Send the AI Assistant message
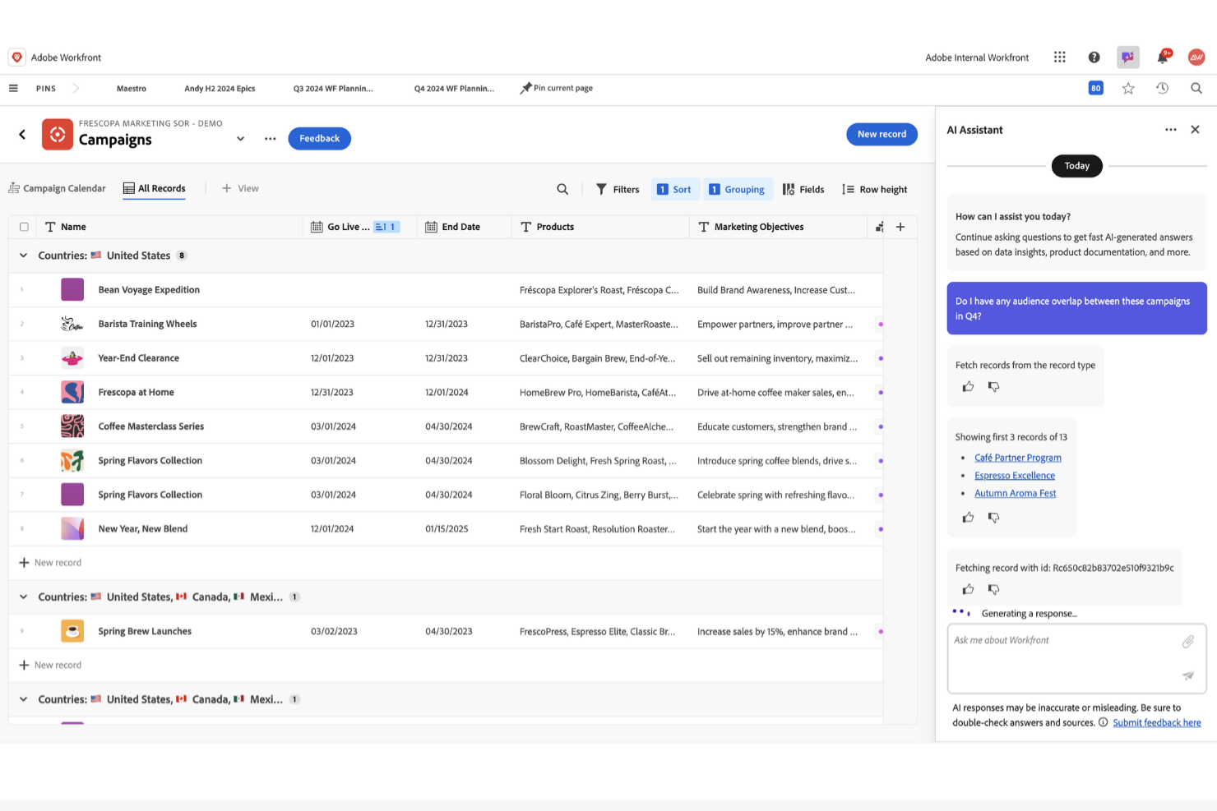This screenshot has height=811, width=1217. 1188,675
